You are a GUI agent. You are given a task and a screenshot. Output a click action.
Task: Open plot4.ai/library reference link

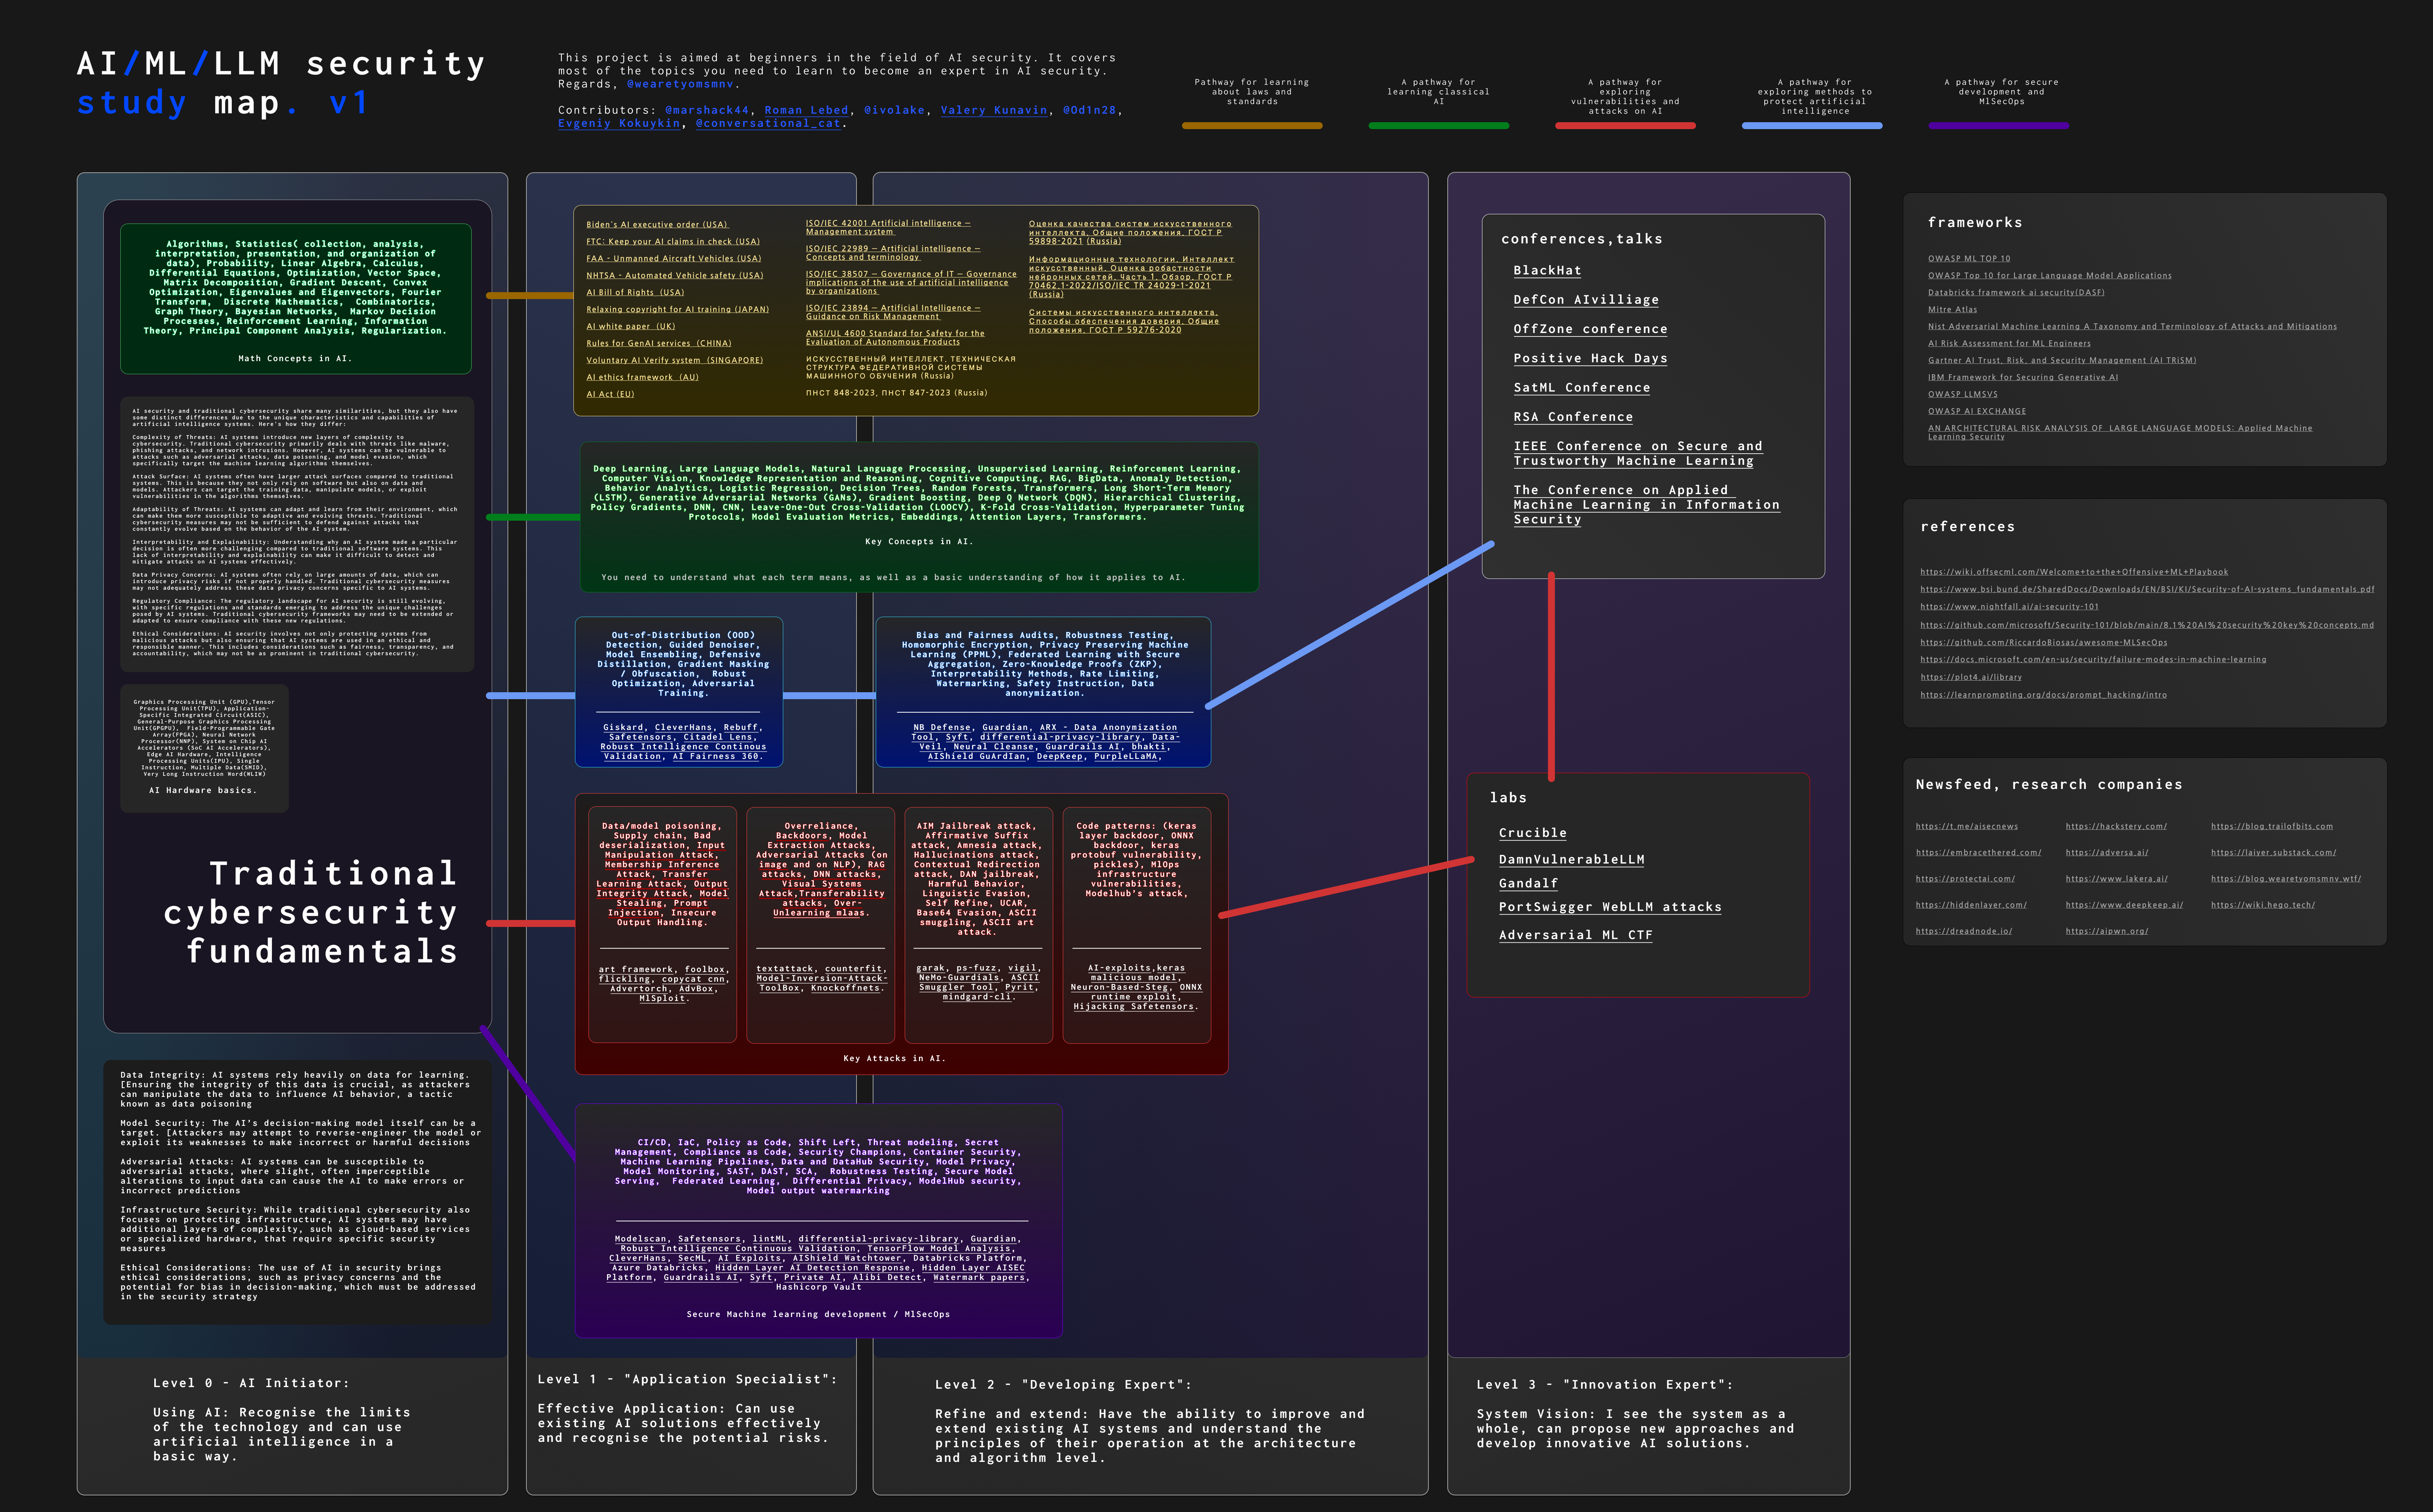[x=1971, y=677]
